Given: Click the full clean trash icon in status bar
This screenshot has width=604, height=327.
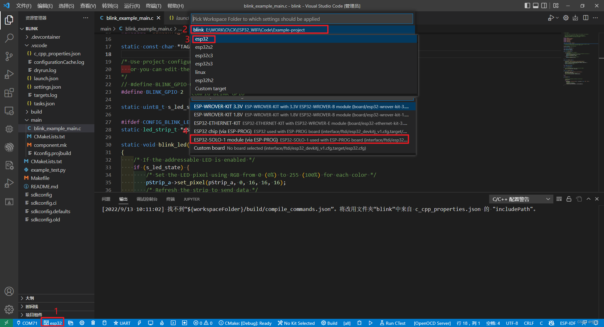Looking at the screenshot, I should 93,323.
